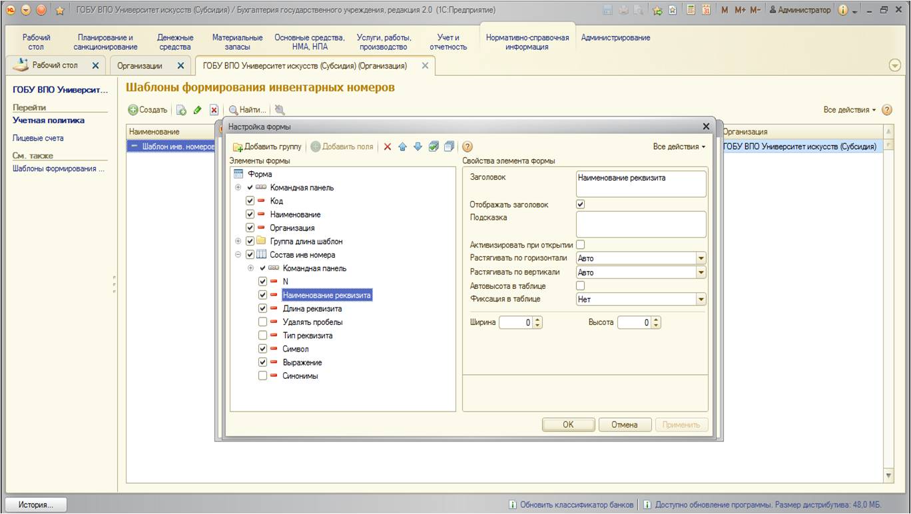Open the calculator icon in title bar

pyautogui.click(x=691, y=10)
